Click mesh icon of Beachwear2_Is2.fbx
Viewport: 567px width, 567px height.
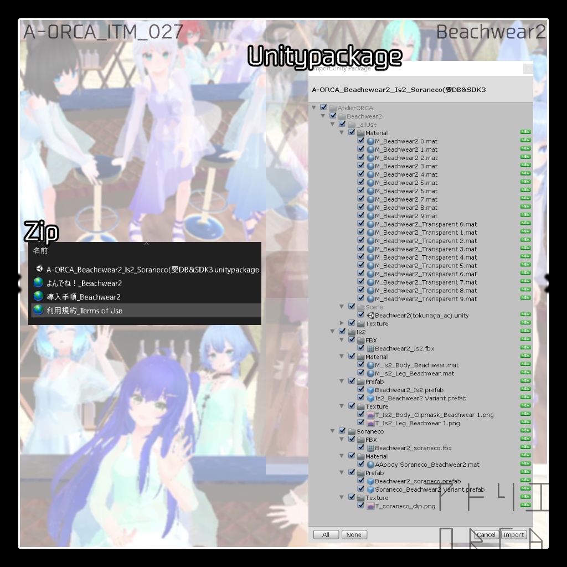pos(370,349)
